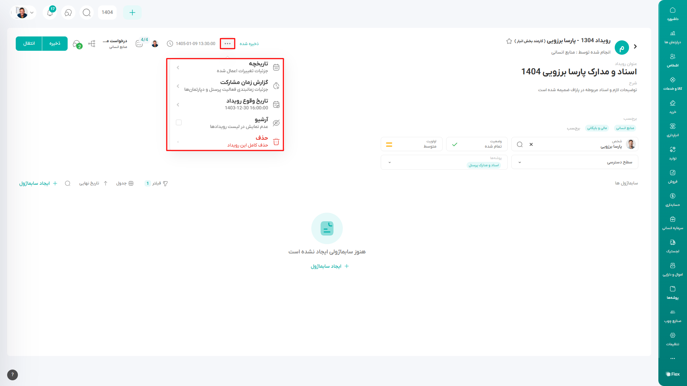Open comments icon with badge 2
Image resolution: width=687 pixels, height=386 pixels.
77,44
